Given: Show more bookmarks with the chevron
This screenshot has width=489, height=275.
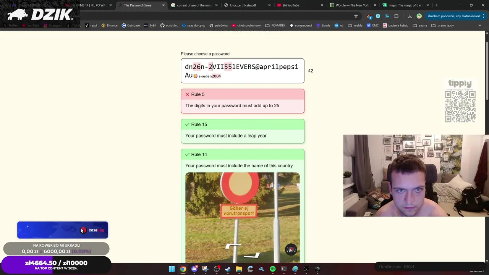Looking at the screenshot, I should 480,25.
